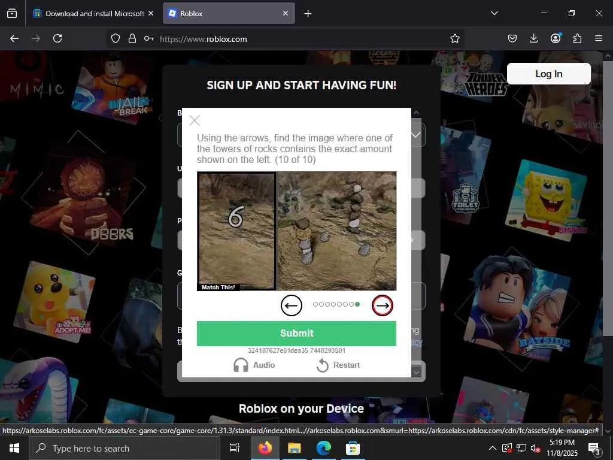Click the Match This reference image
Image resolution: width=613 pixels, height=460 pixels.
click(236, 231)
